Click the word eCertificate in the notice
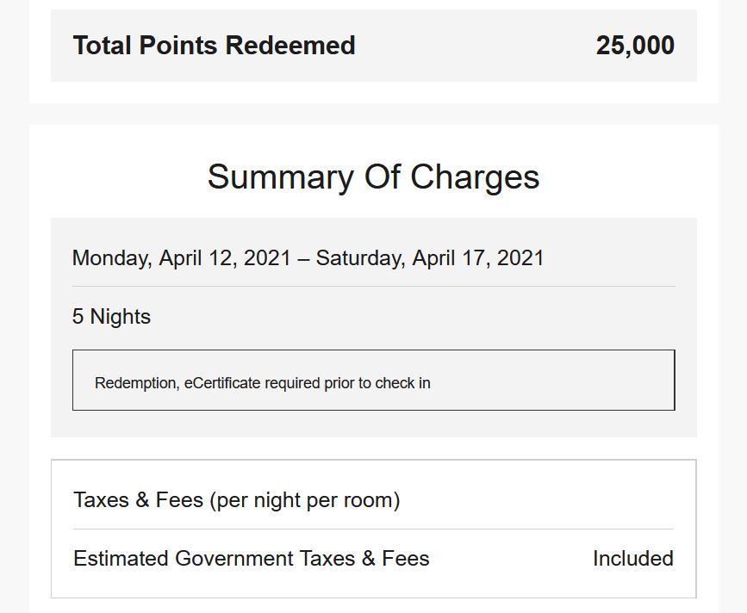Image resolution: width=747 pixels, height=613 pixels. click(222, 383)
